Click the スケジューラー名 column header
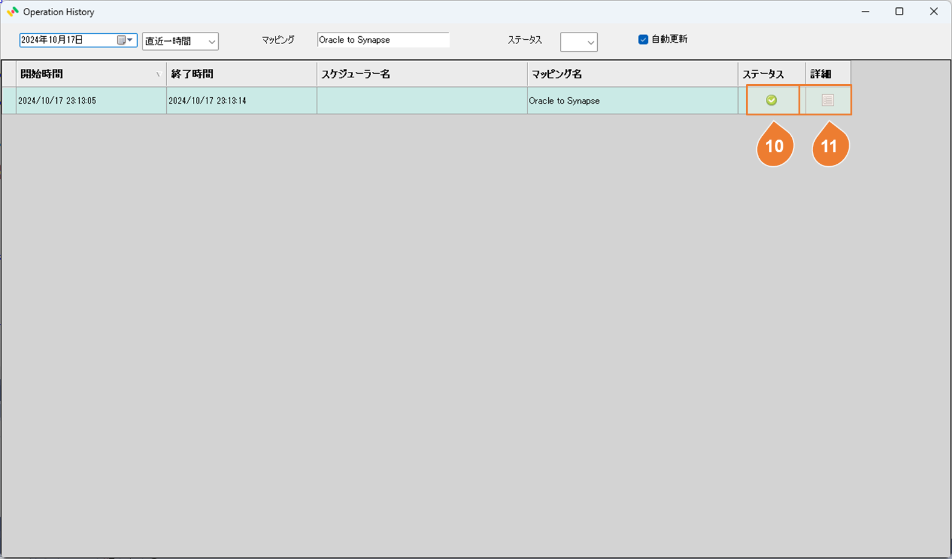The width and height of the screenshot is (952, 559). coord(422,74)
